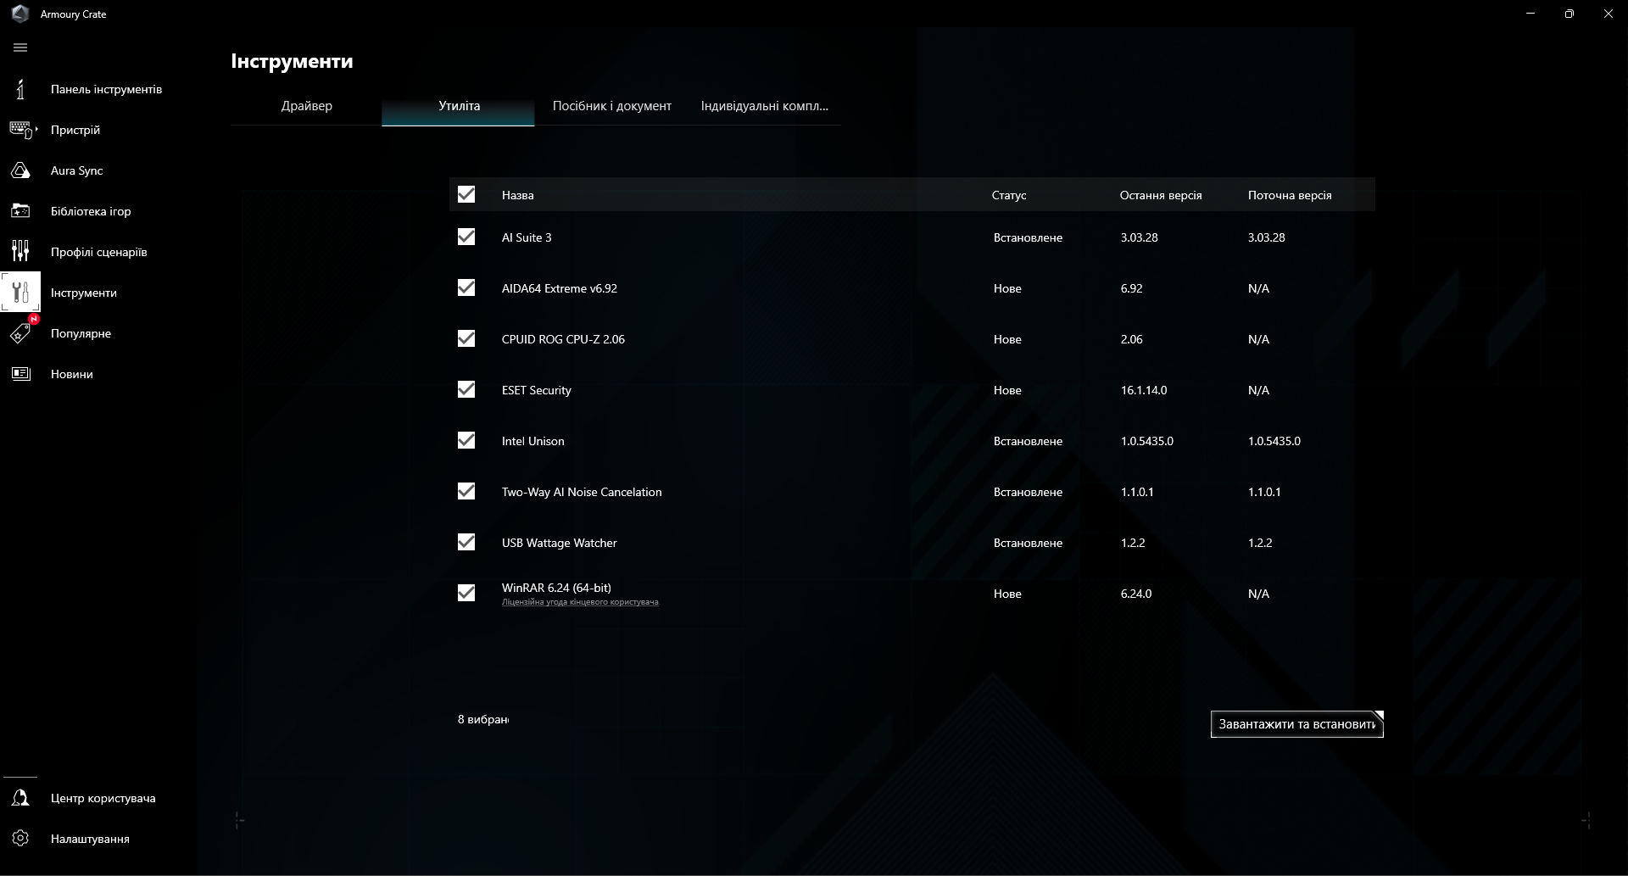Open Aura Sync
Image resolution: width=1628 pixels, height=876 pixels.
[75, 170]
